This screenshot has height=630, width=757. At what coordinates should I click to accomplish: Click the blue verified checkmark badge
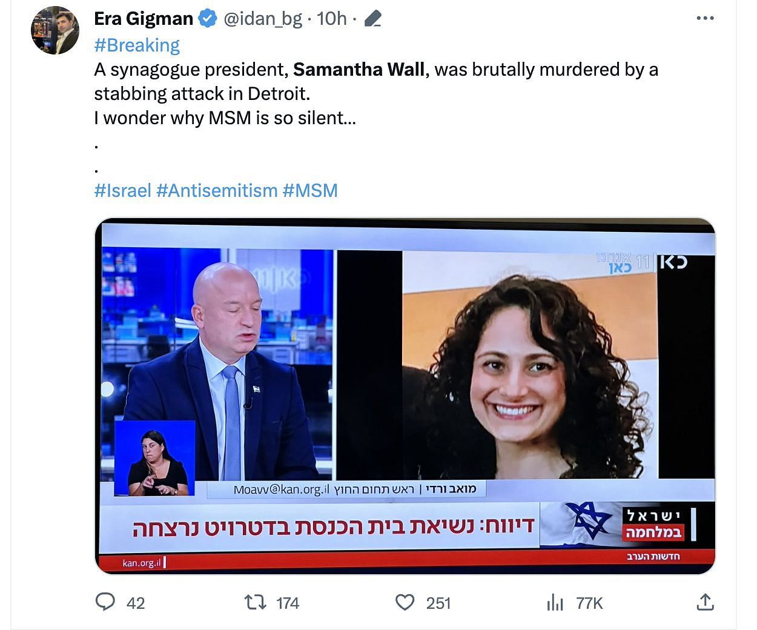pyautogui.click(x=208, y=19)
